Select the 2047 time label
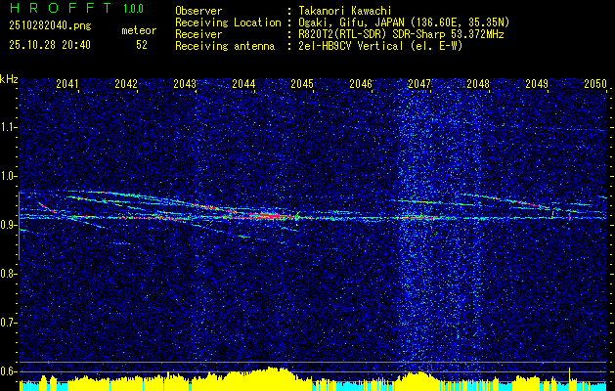This screenshot has width=615, height=391. [x=419, y=84]
